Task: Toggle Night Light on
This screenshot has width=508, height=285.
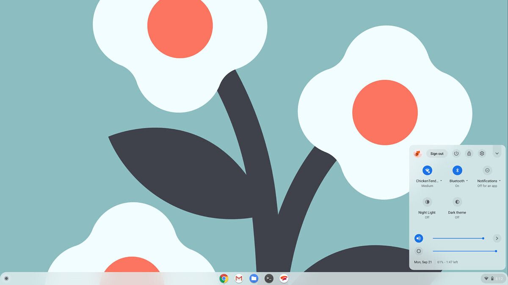Action: [x=426, y=202]
